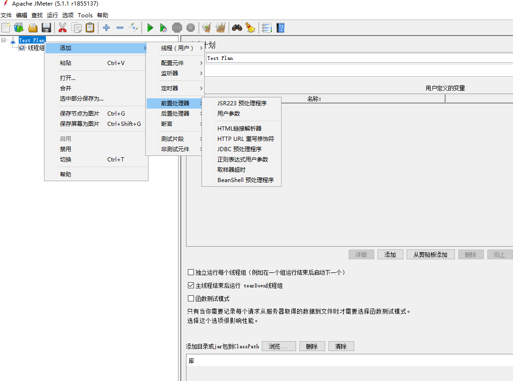Click Start no pauses icon

[163, 28]
